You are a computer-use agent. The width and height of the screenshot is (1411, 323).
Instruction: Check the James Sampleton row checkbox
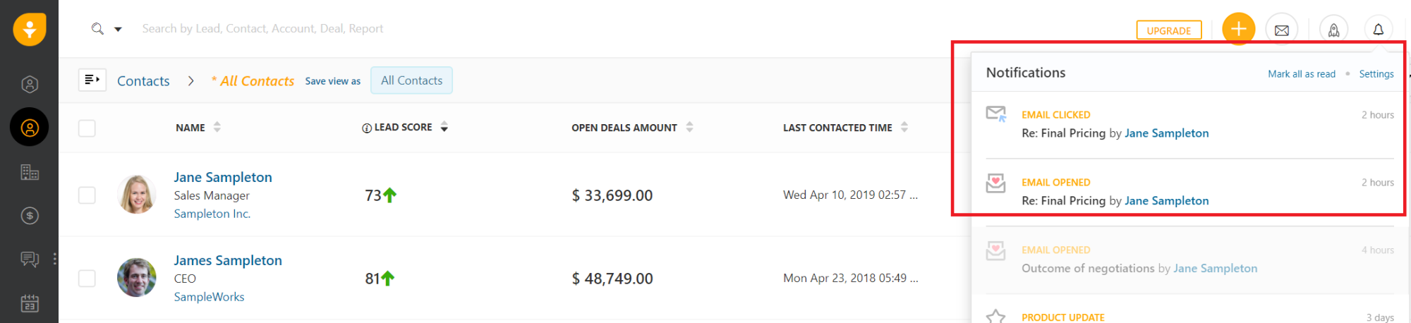pos(87,279)
